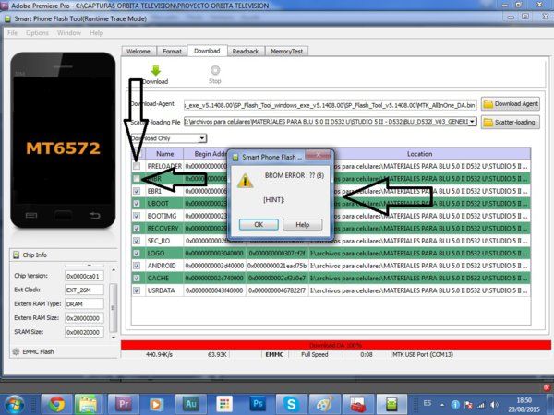Switch to the Format tab
Image resolution: width=554 pixels, height=415 pixels.
172,51
